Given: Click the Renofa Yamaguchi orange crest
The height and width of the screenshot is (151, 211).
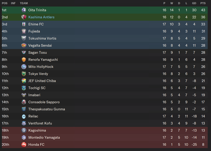Looking at the screenshot, I should tap(24, 60).
